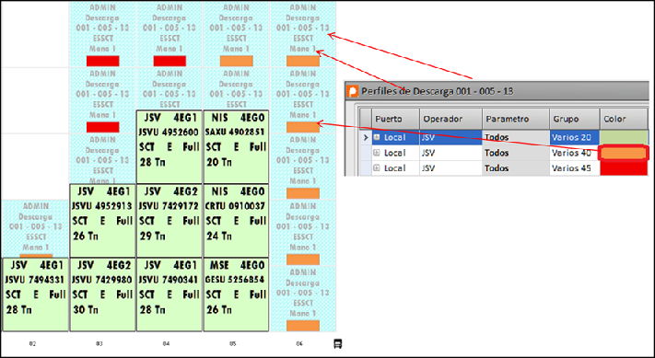Image resolution: width=655 pixels, height=358 pixels.
Task: Click Todos in the Varios 45 row
Action: [516, 168]
